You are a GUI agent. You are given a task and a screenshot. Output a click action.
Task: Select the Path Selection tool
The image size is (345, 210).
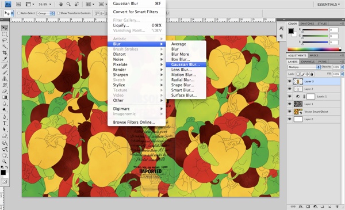point(5,129)
